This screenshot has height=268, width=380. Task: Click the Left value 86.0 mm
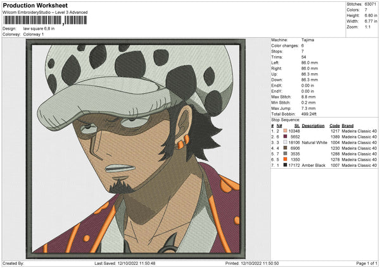[x=310, y=63]
